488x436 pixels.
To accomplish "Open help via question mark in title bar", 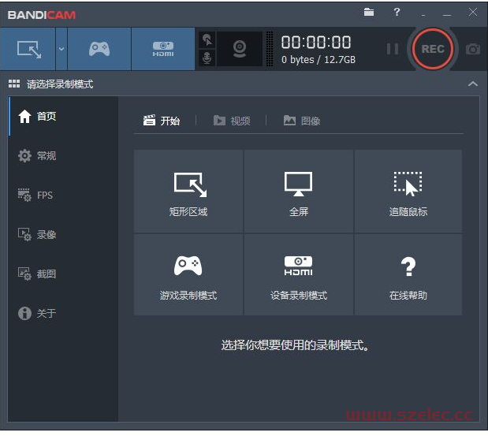I will [397, 13].
